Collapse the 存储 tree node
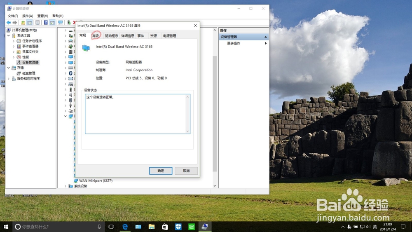The width and height of the screenshot is (412, 232). point(9,68)
